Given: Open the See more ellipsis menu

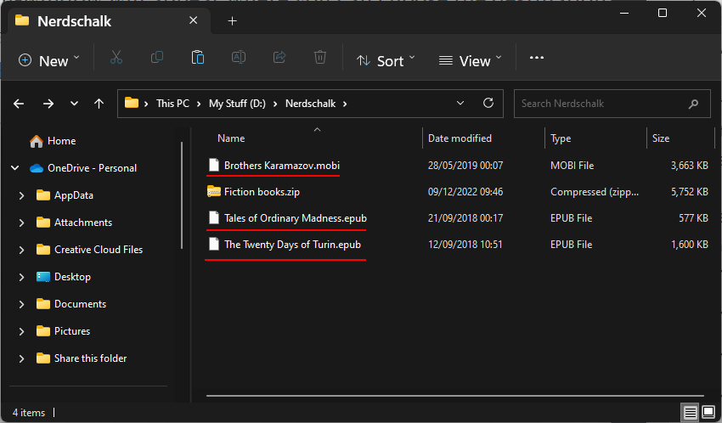Looking at the screenshot, I should coord(536,59).
